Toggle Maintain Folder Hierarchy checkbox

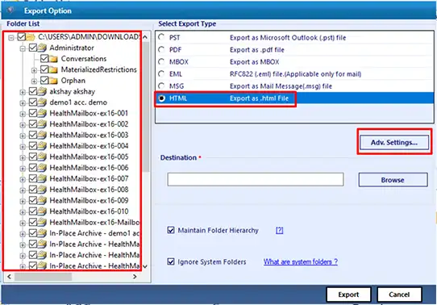click(171, 230)
